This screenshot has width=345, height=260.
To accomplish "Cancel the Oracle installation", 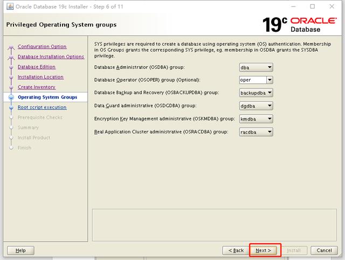I will (324, 250).
